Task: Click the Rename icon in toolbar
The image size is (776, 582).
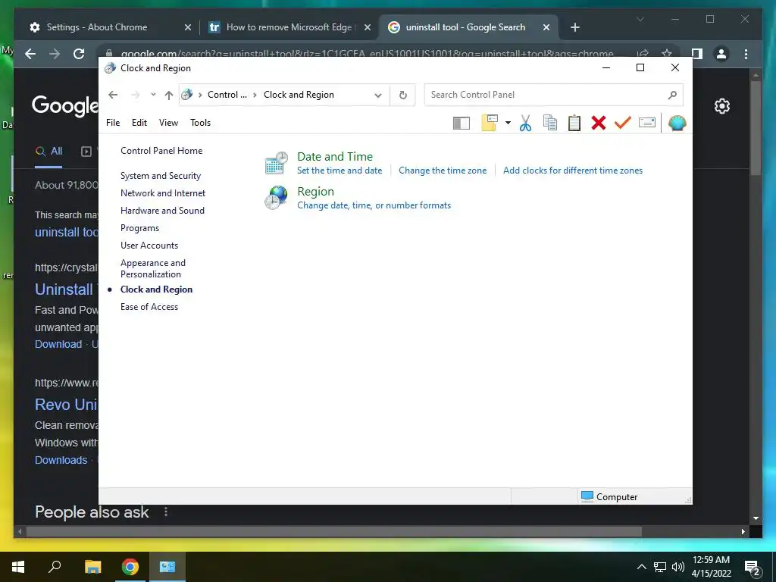Action: (x=647, y=122)
